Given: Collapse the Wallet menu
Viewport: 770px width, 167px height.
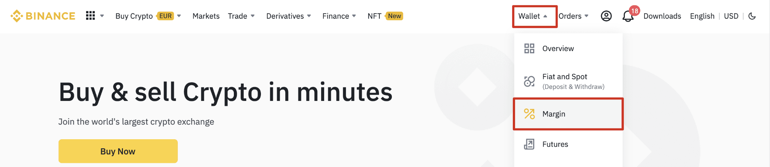Looking at the screenshot, I should [533, 16].
